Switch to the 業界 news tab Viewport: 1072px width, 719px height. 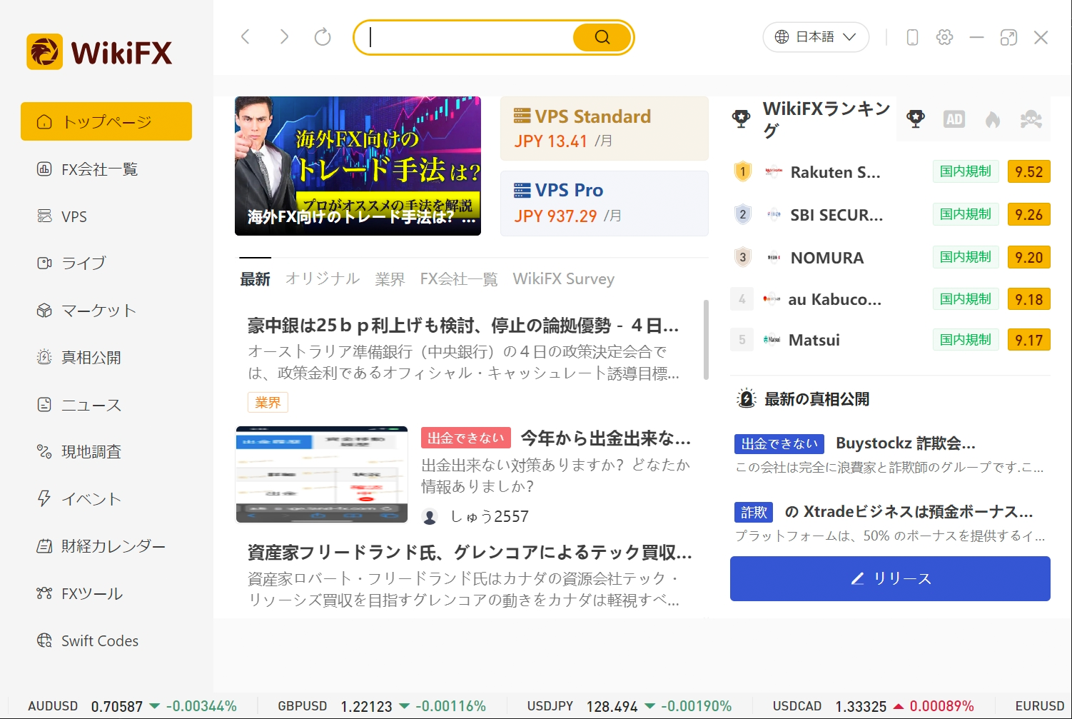tap(390, 279)
